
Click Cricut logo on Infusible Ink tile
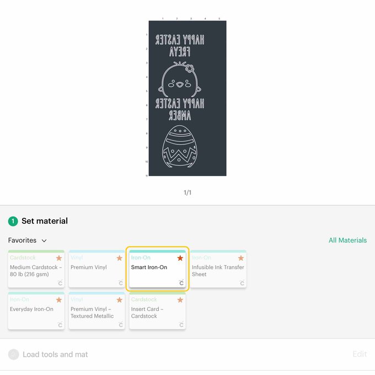click(242, 283)
